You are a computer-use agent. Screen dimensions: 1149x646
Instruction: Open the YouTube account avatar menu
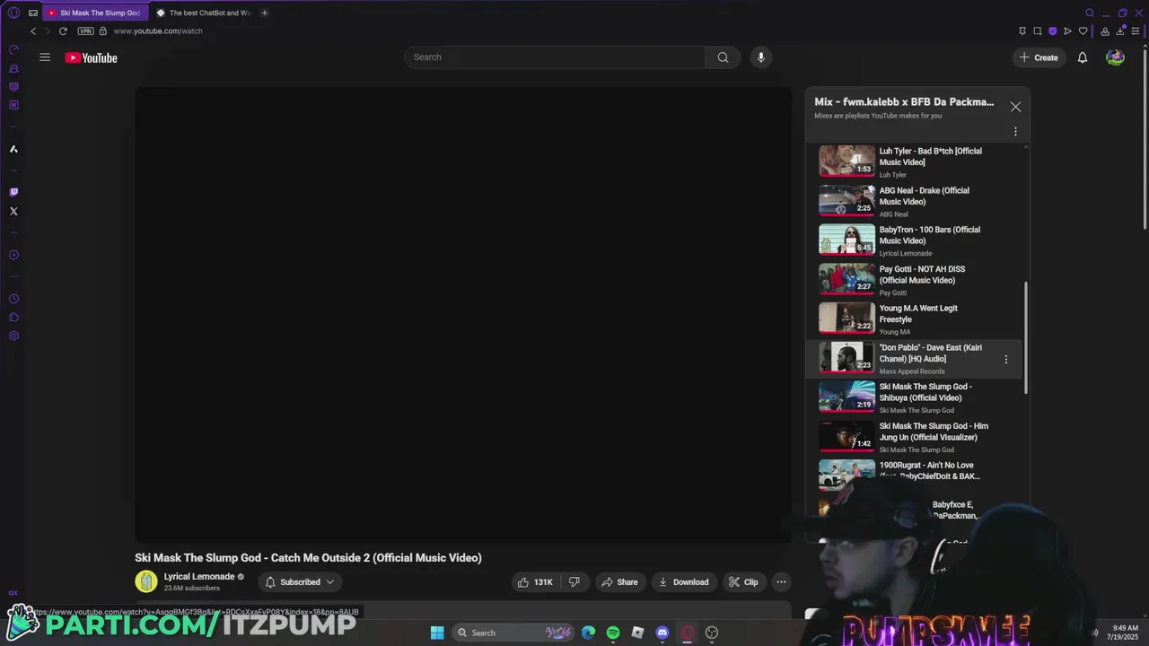pos(1115,57)
